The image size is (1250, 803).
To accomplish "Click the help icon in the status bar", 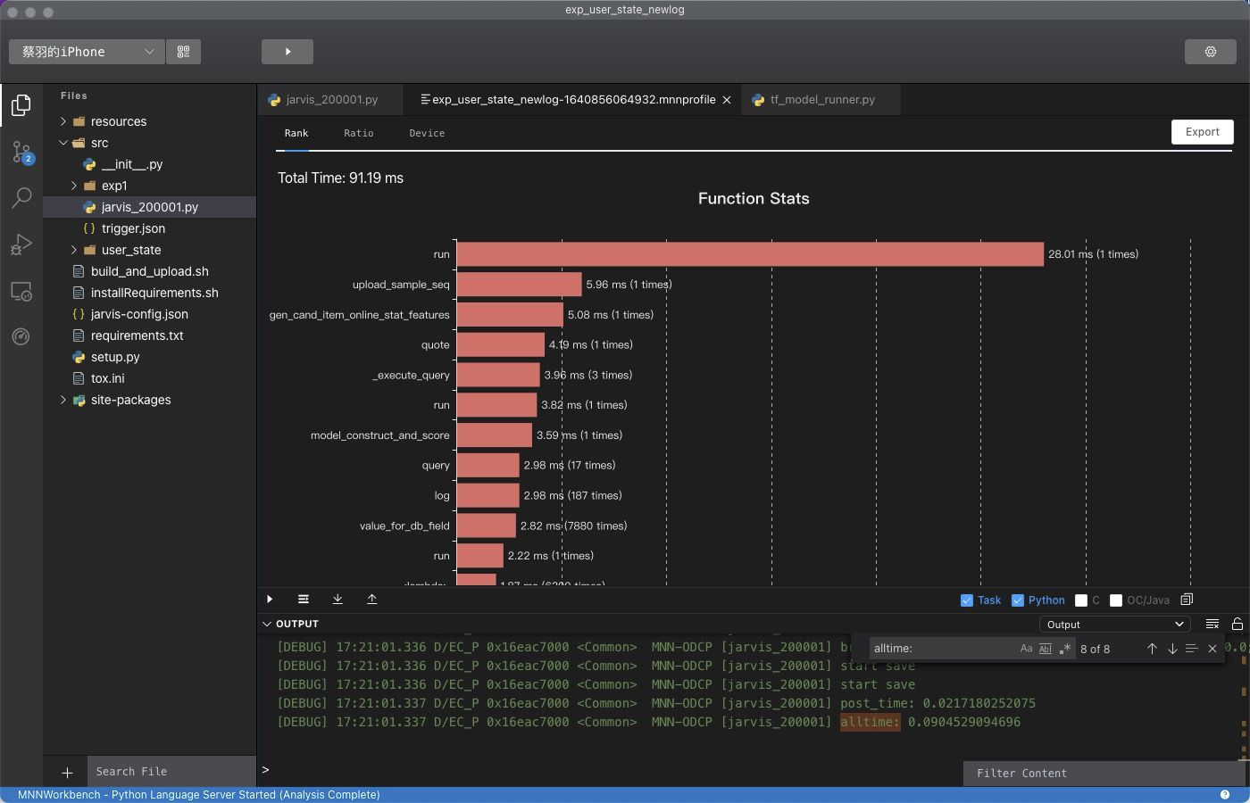I will pos(1225,794).
